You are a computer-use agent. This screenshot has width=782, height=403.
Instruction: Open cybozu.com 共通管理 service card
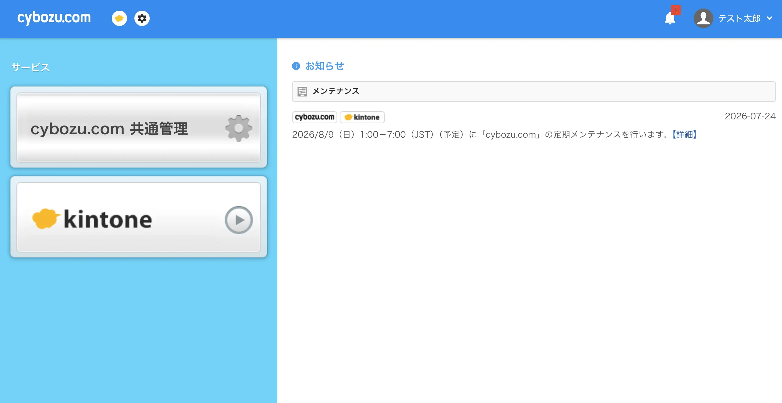coord(139,127)
